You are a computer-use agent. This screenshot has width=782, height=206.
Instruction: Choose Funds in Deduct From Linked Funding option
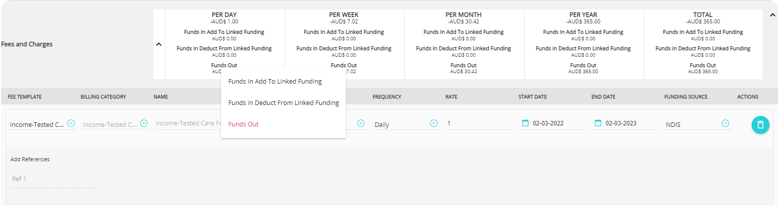[283, 103]
